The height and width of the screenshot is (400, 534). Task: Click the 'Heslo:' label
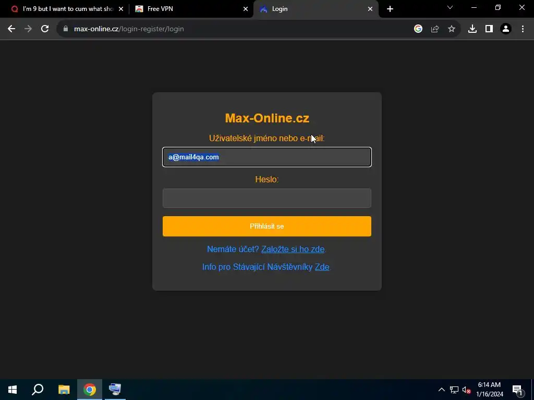tap(267, 179)
